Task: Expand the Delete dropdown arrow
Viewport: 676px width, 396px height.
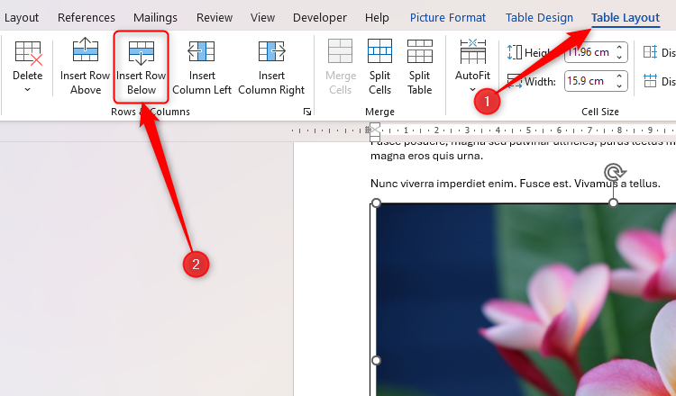Action: 27,89
